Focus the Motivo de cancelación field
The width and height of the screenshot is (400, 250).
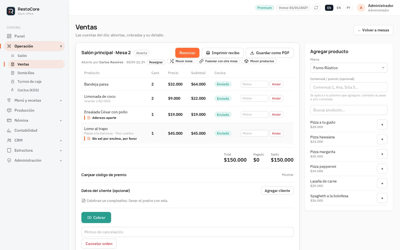[187, 232]
